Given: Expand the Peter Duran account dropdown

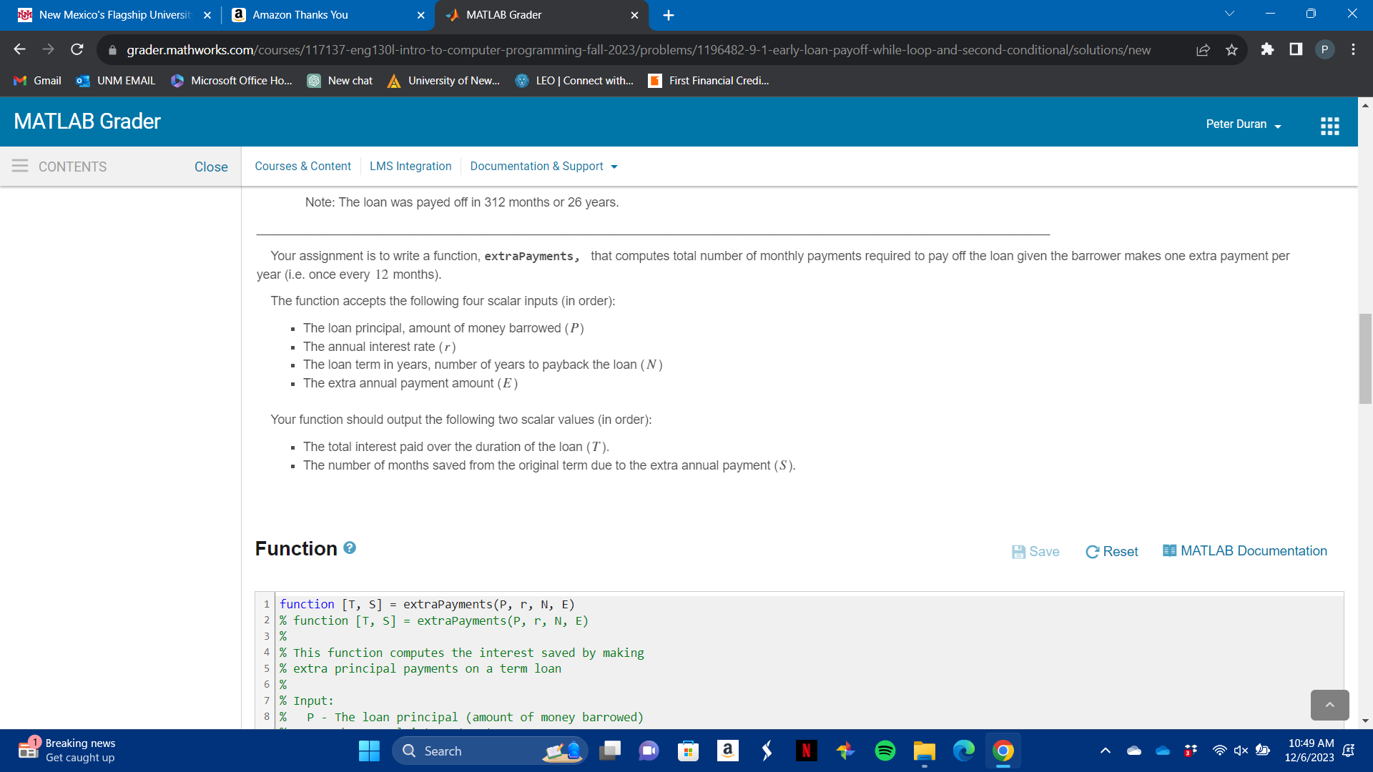Looking at the screenshot, I should tap(1244, 124).
